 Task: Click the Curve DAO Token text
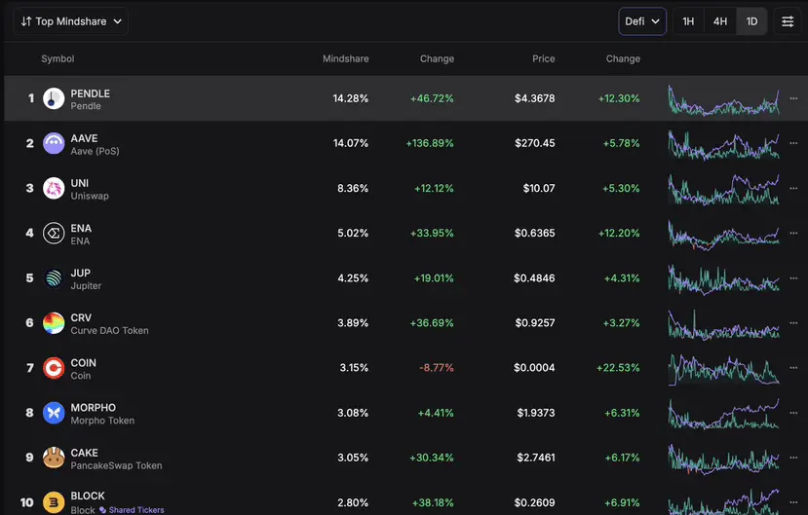click(110, 331)
